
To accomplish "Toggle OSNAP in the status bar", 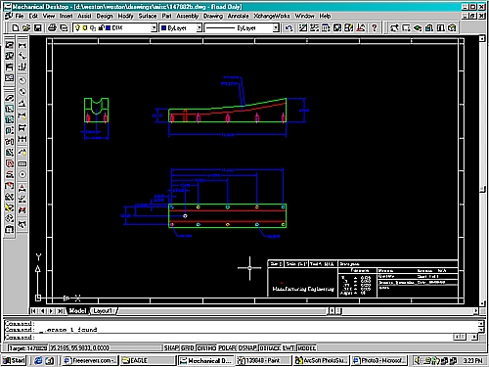I will click(x=247, y=348).
